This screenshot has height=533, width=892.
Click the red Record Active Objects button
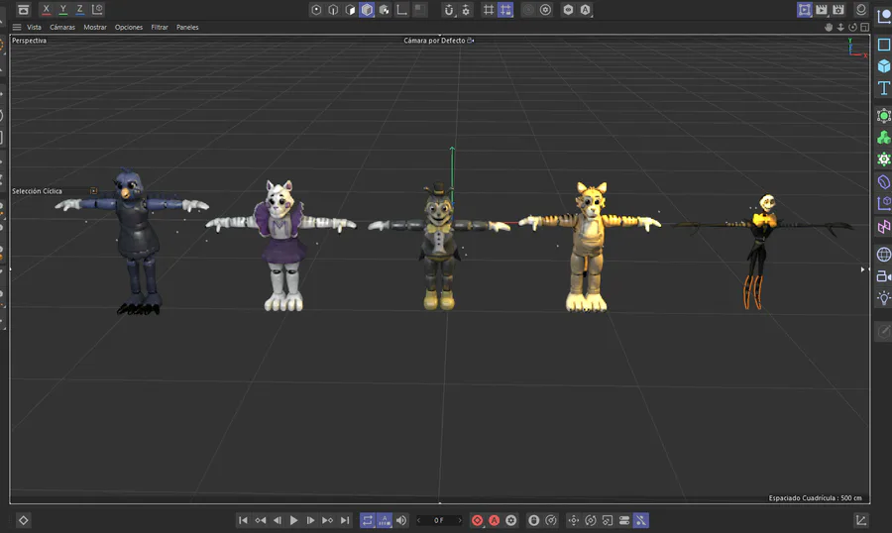tap(478, 520)
